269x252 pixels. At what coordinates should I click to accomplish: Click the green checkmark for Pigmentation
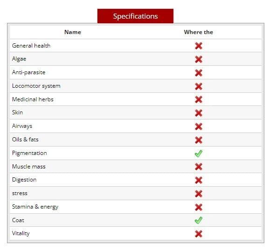tap(199, 154)
